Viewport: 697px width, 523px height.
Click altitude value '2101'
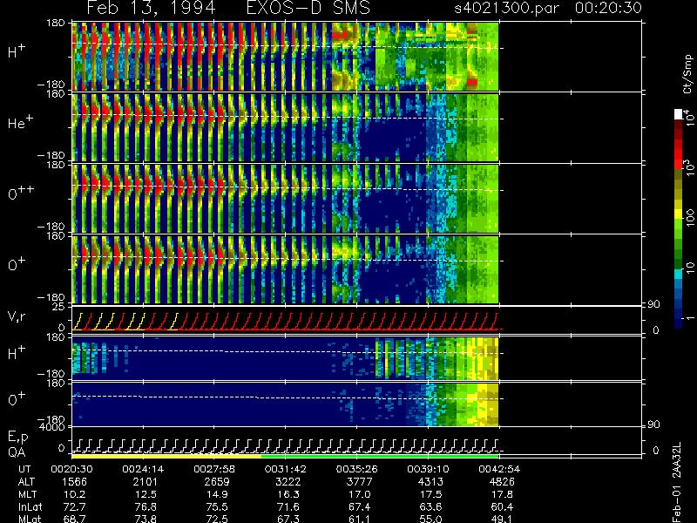coord(145,482)
